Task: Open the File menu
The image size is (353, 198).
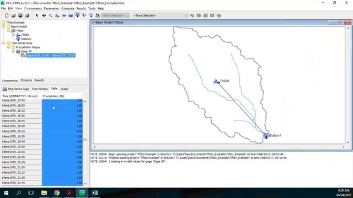Action: (3, 9)
